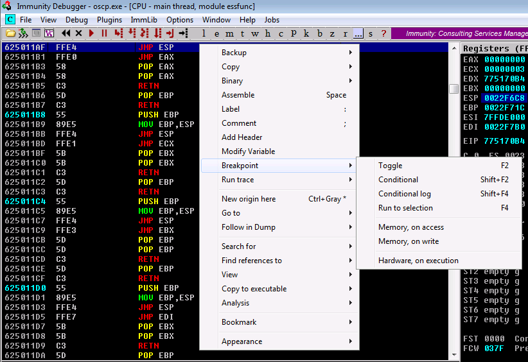Open the View menu
528x362 pixels.
pyautogui.click(x=48, y=20)
